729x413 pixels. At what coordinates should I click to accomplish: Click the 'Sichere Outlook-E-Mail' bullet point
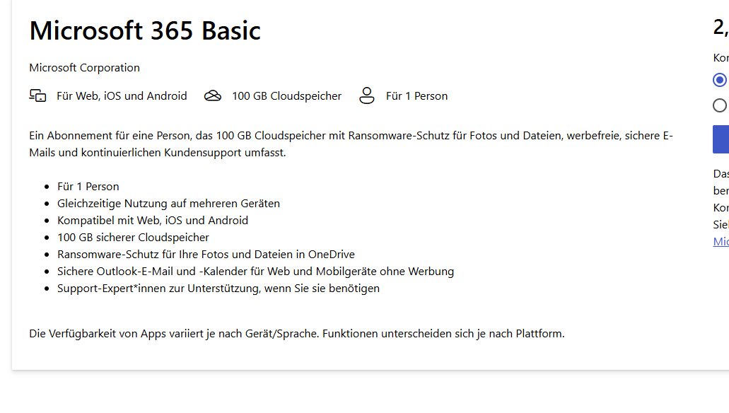[255, 271]
